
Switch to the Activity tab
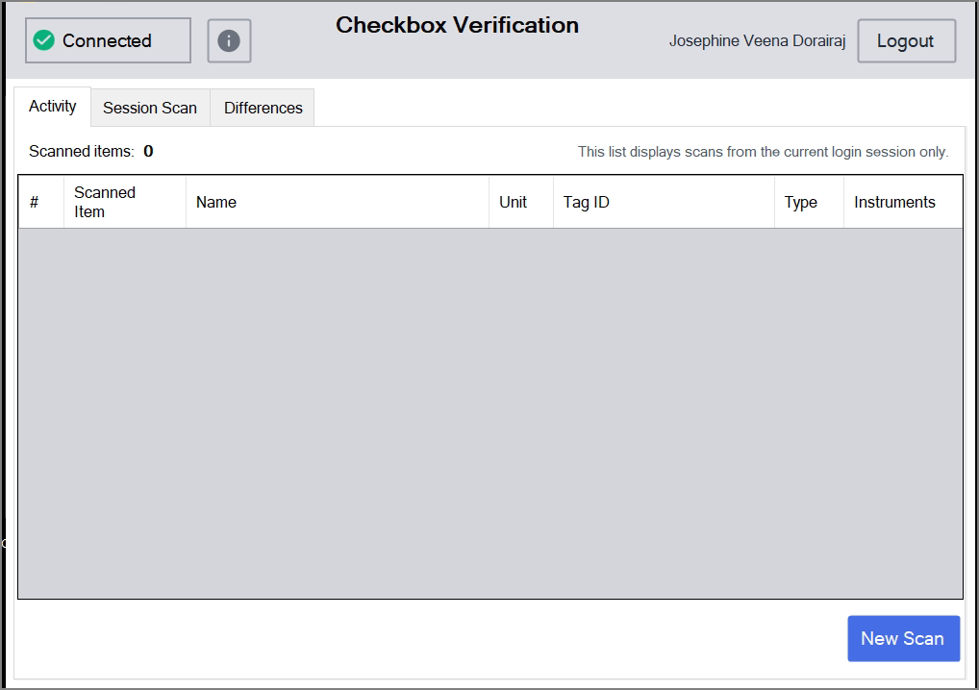pyautogui.click(x=53, y=107)
